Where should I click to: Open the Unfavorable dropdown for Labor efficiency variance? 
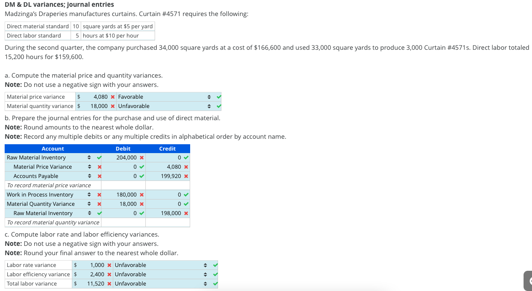click(205, 274)
